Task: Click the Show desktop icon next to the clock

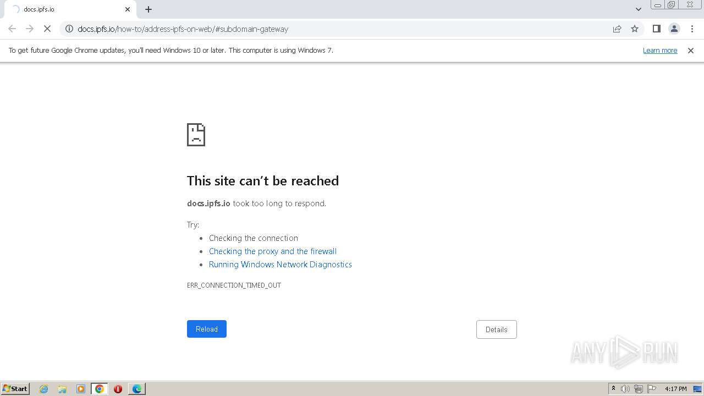Action: (x=697, y=389)
